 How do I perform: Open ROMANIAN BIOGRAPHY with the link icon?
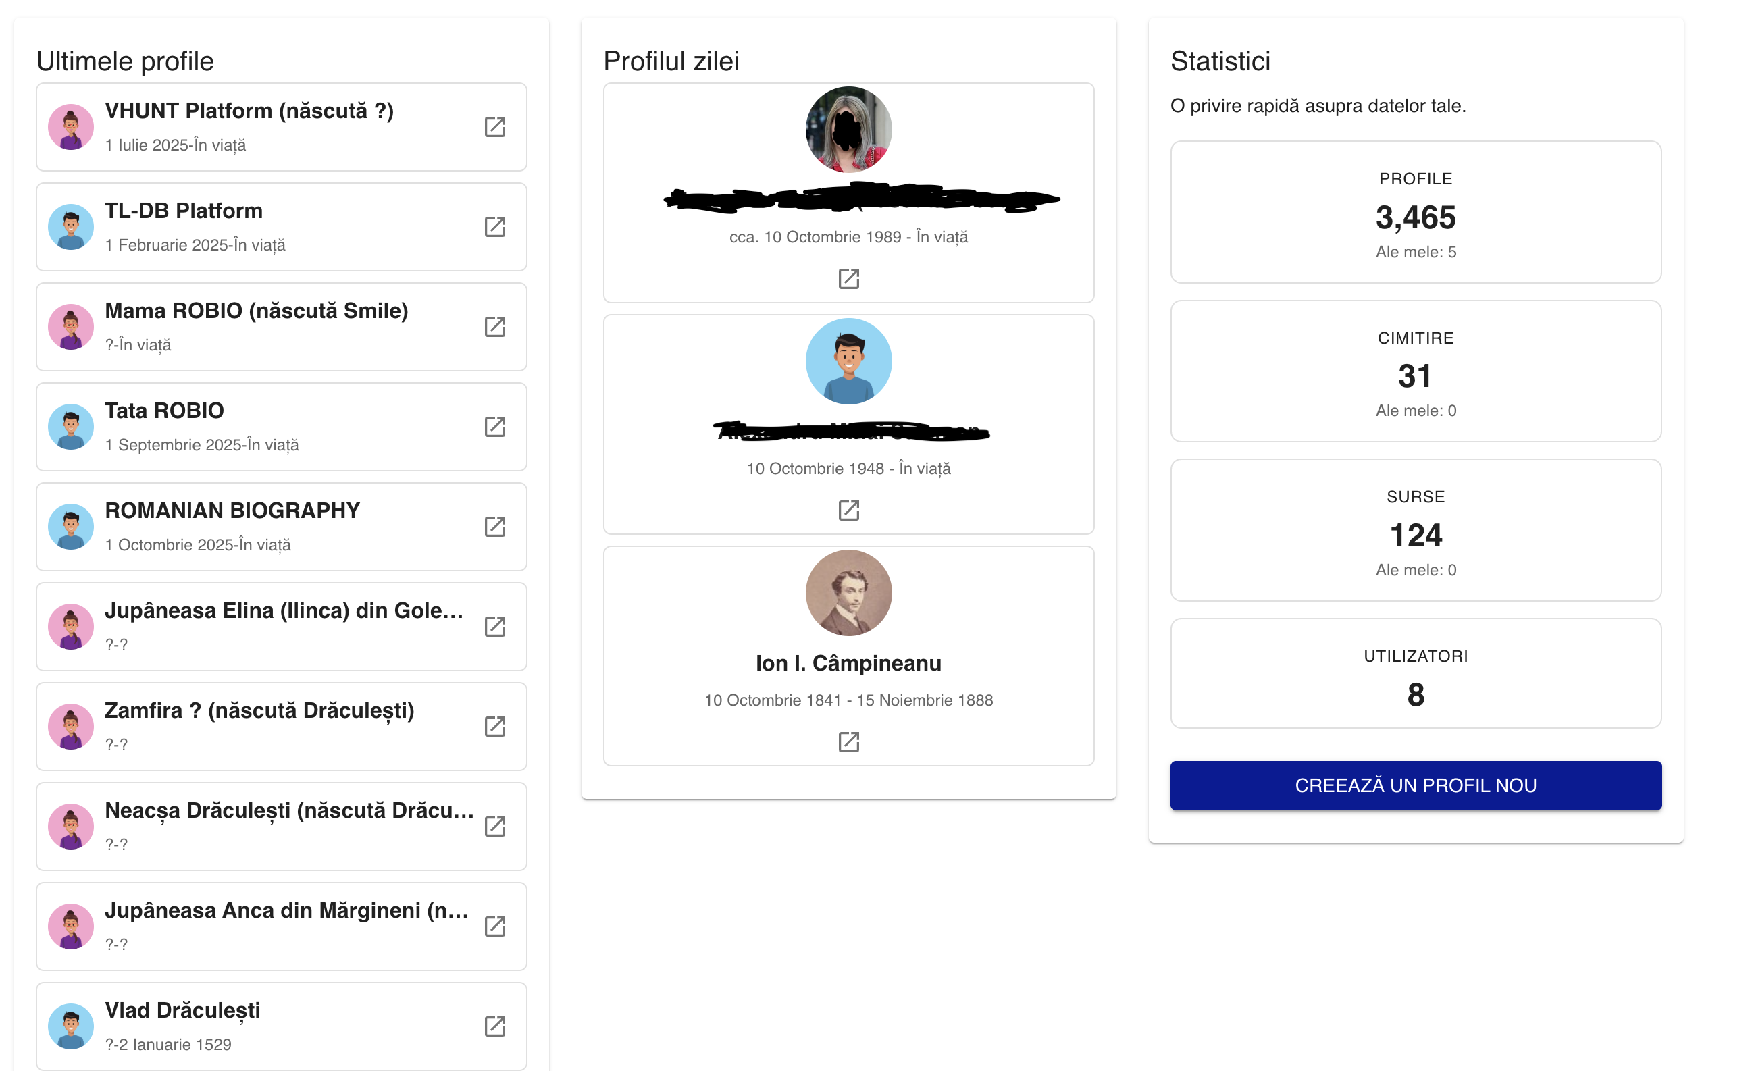coord(496,527)
